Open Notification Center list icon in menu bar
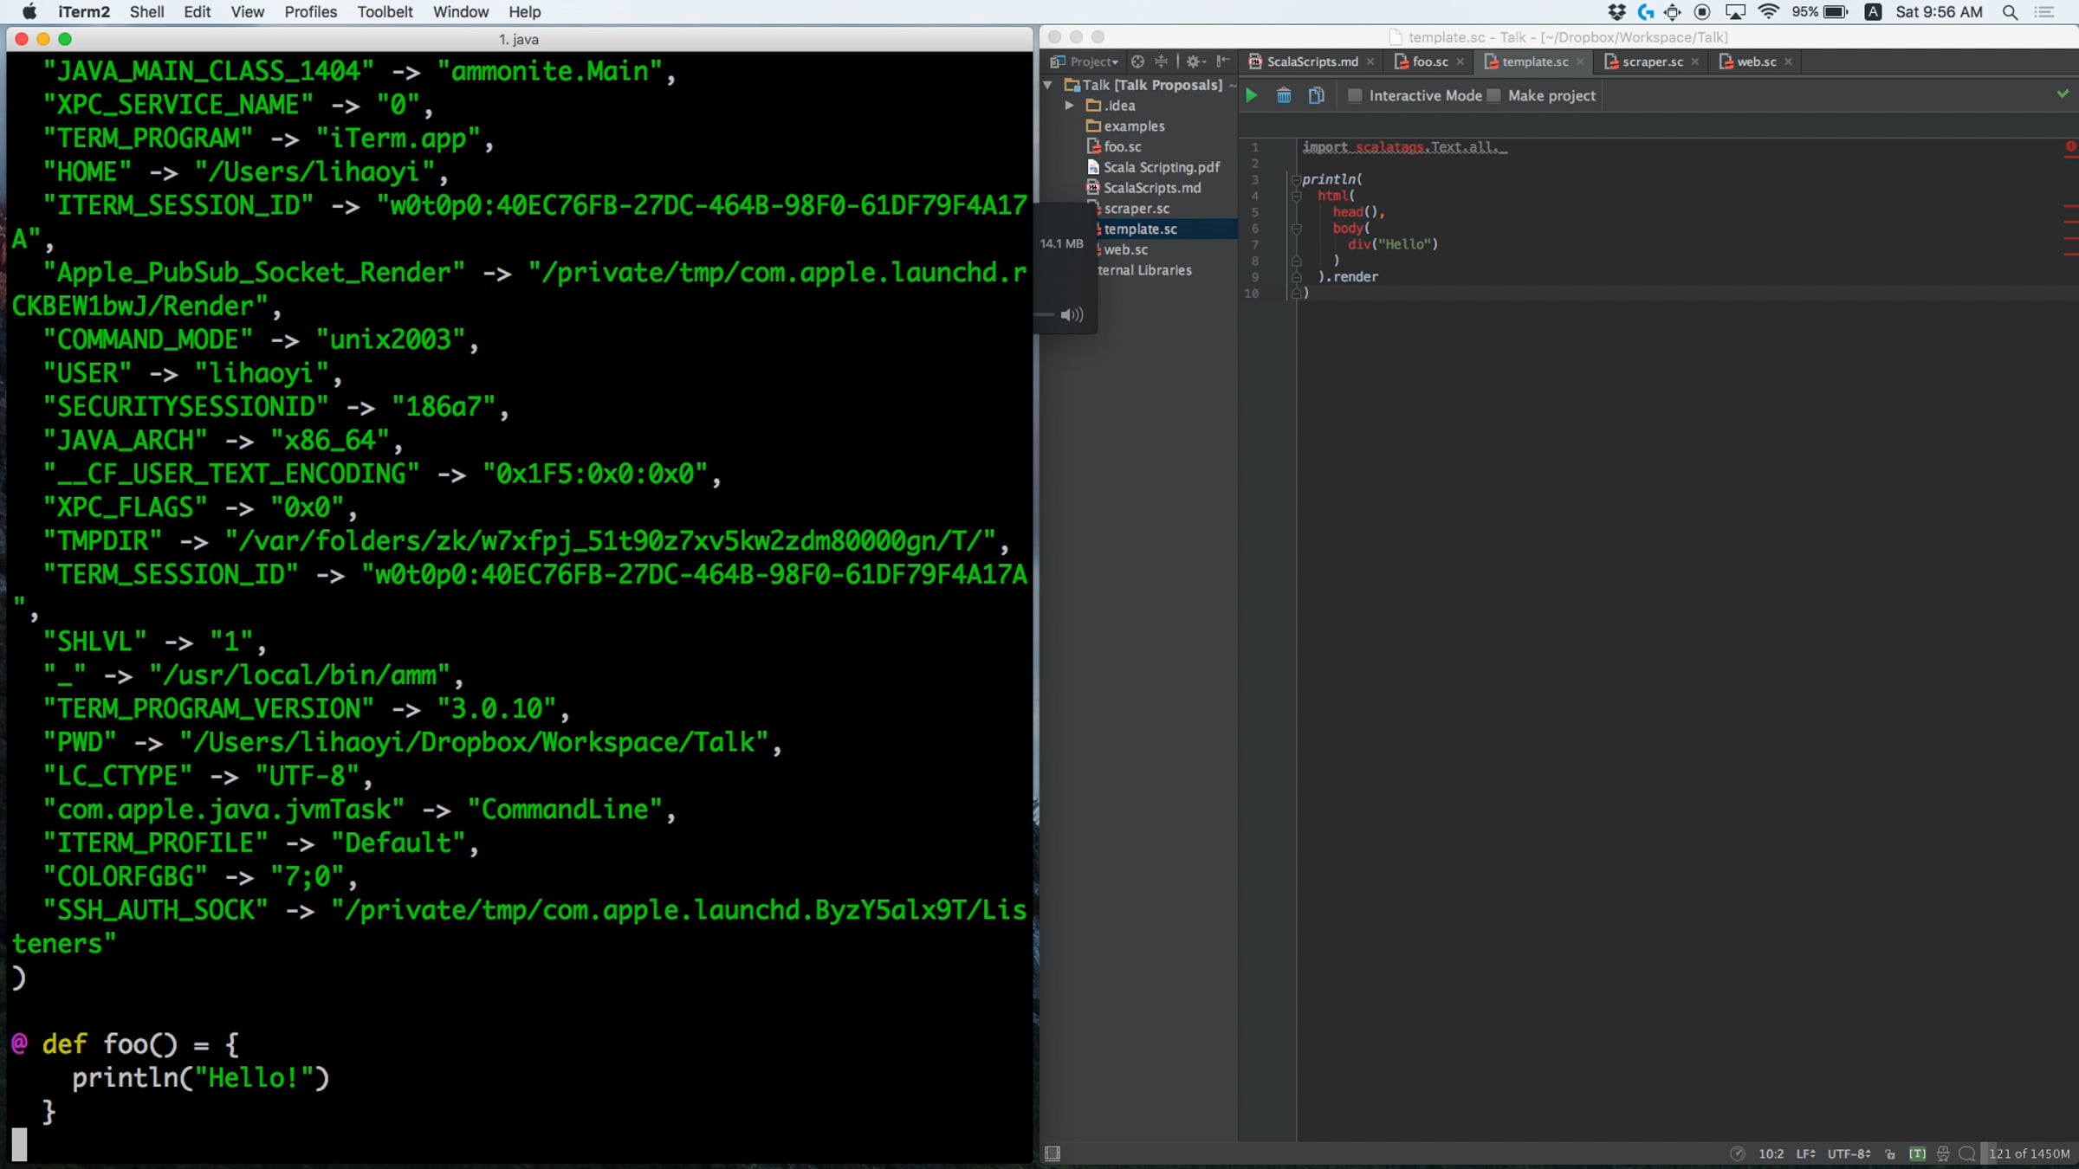 (x=2044, y=12)
